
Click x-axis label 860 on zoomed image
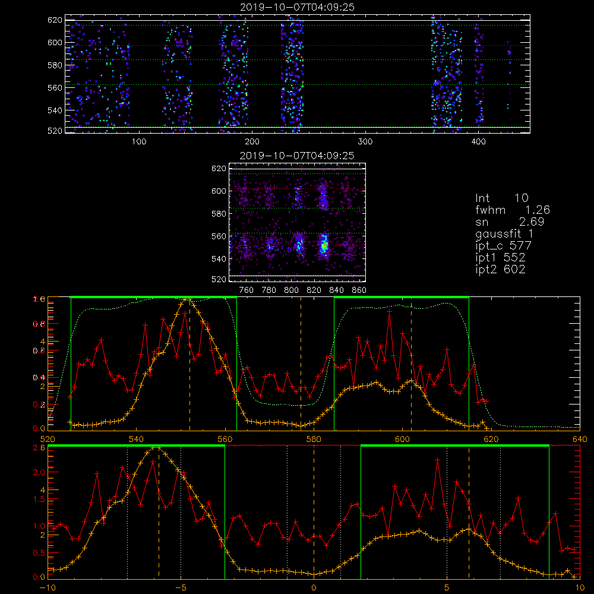(x=359, y=290)
